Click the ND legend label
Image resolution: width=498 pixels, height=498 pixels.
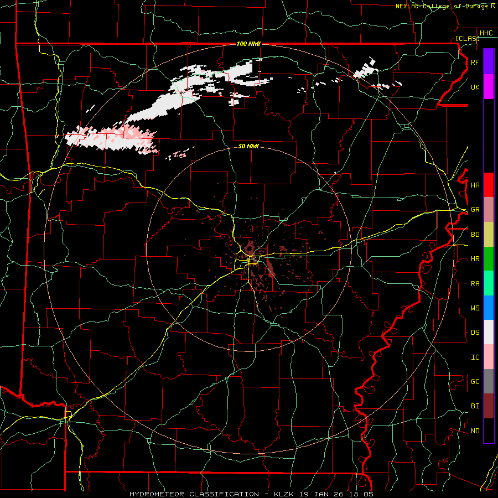[475, 431]
